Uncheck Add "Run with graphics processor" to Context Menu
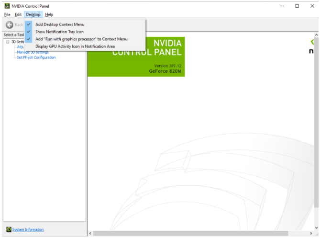Screen dimensions: 320x238 click(85, 39)
